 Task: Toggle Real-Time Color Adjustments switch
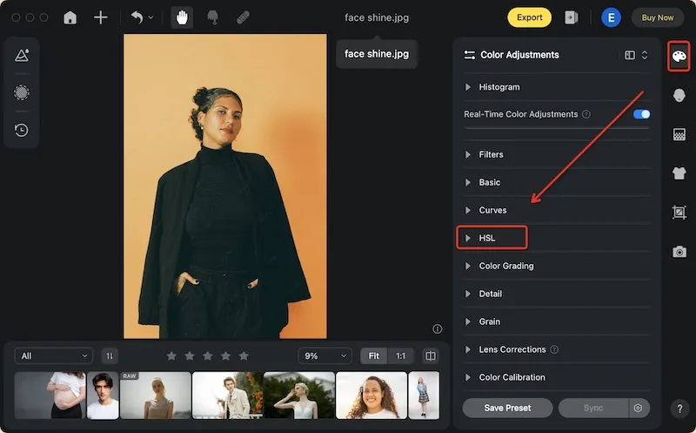pos(641,114)
